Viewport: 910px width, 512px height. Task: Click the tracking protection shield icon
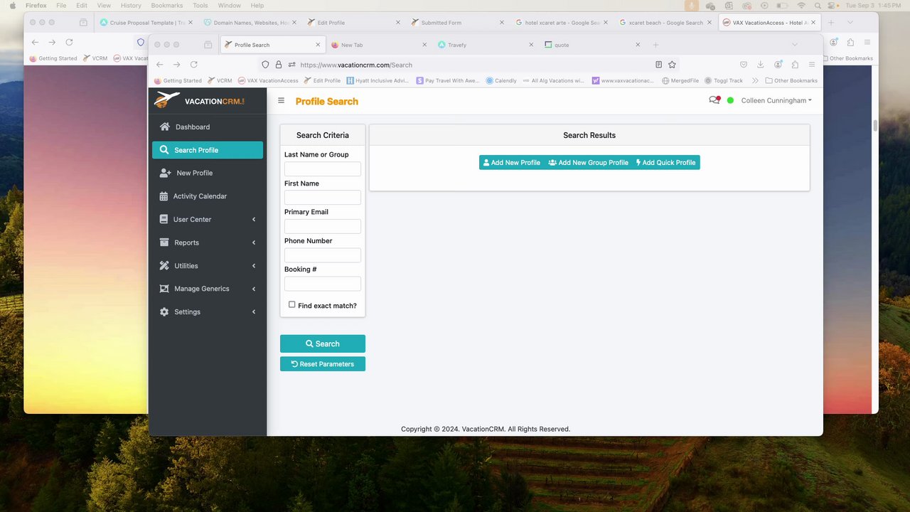[265, 65]
